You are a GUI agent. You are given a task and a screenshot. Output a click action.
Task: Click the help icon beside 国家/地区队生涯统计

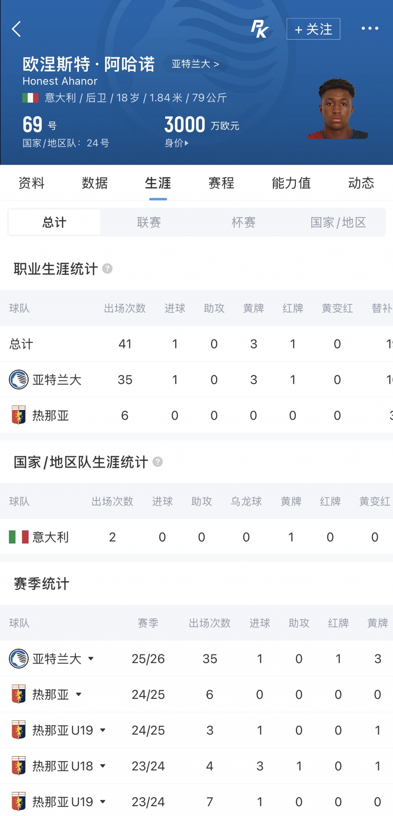158,462
